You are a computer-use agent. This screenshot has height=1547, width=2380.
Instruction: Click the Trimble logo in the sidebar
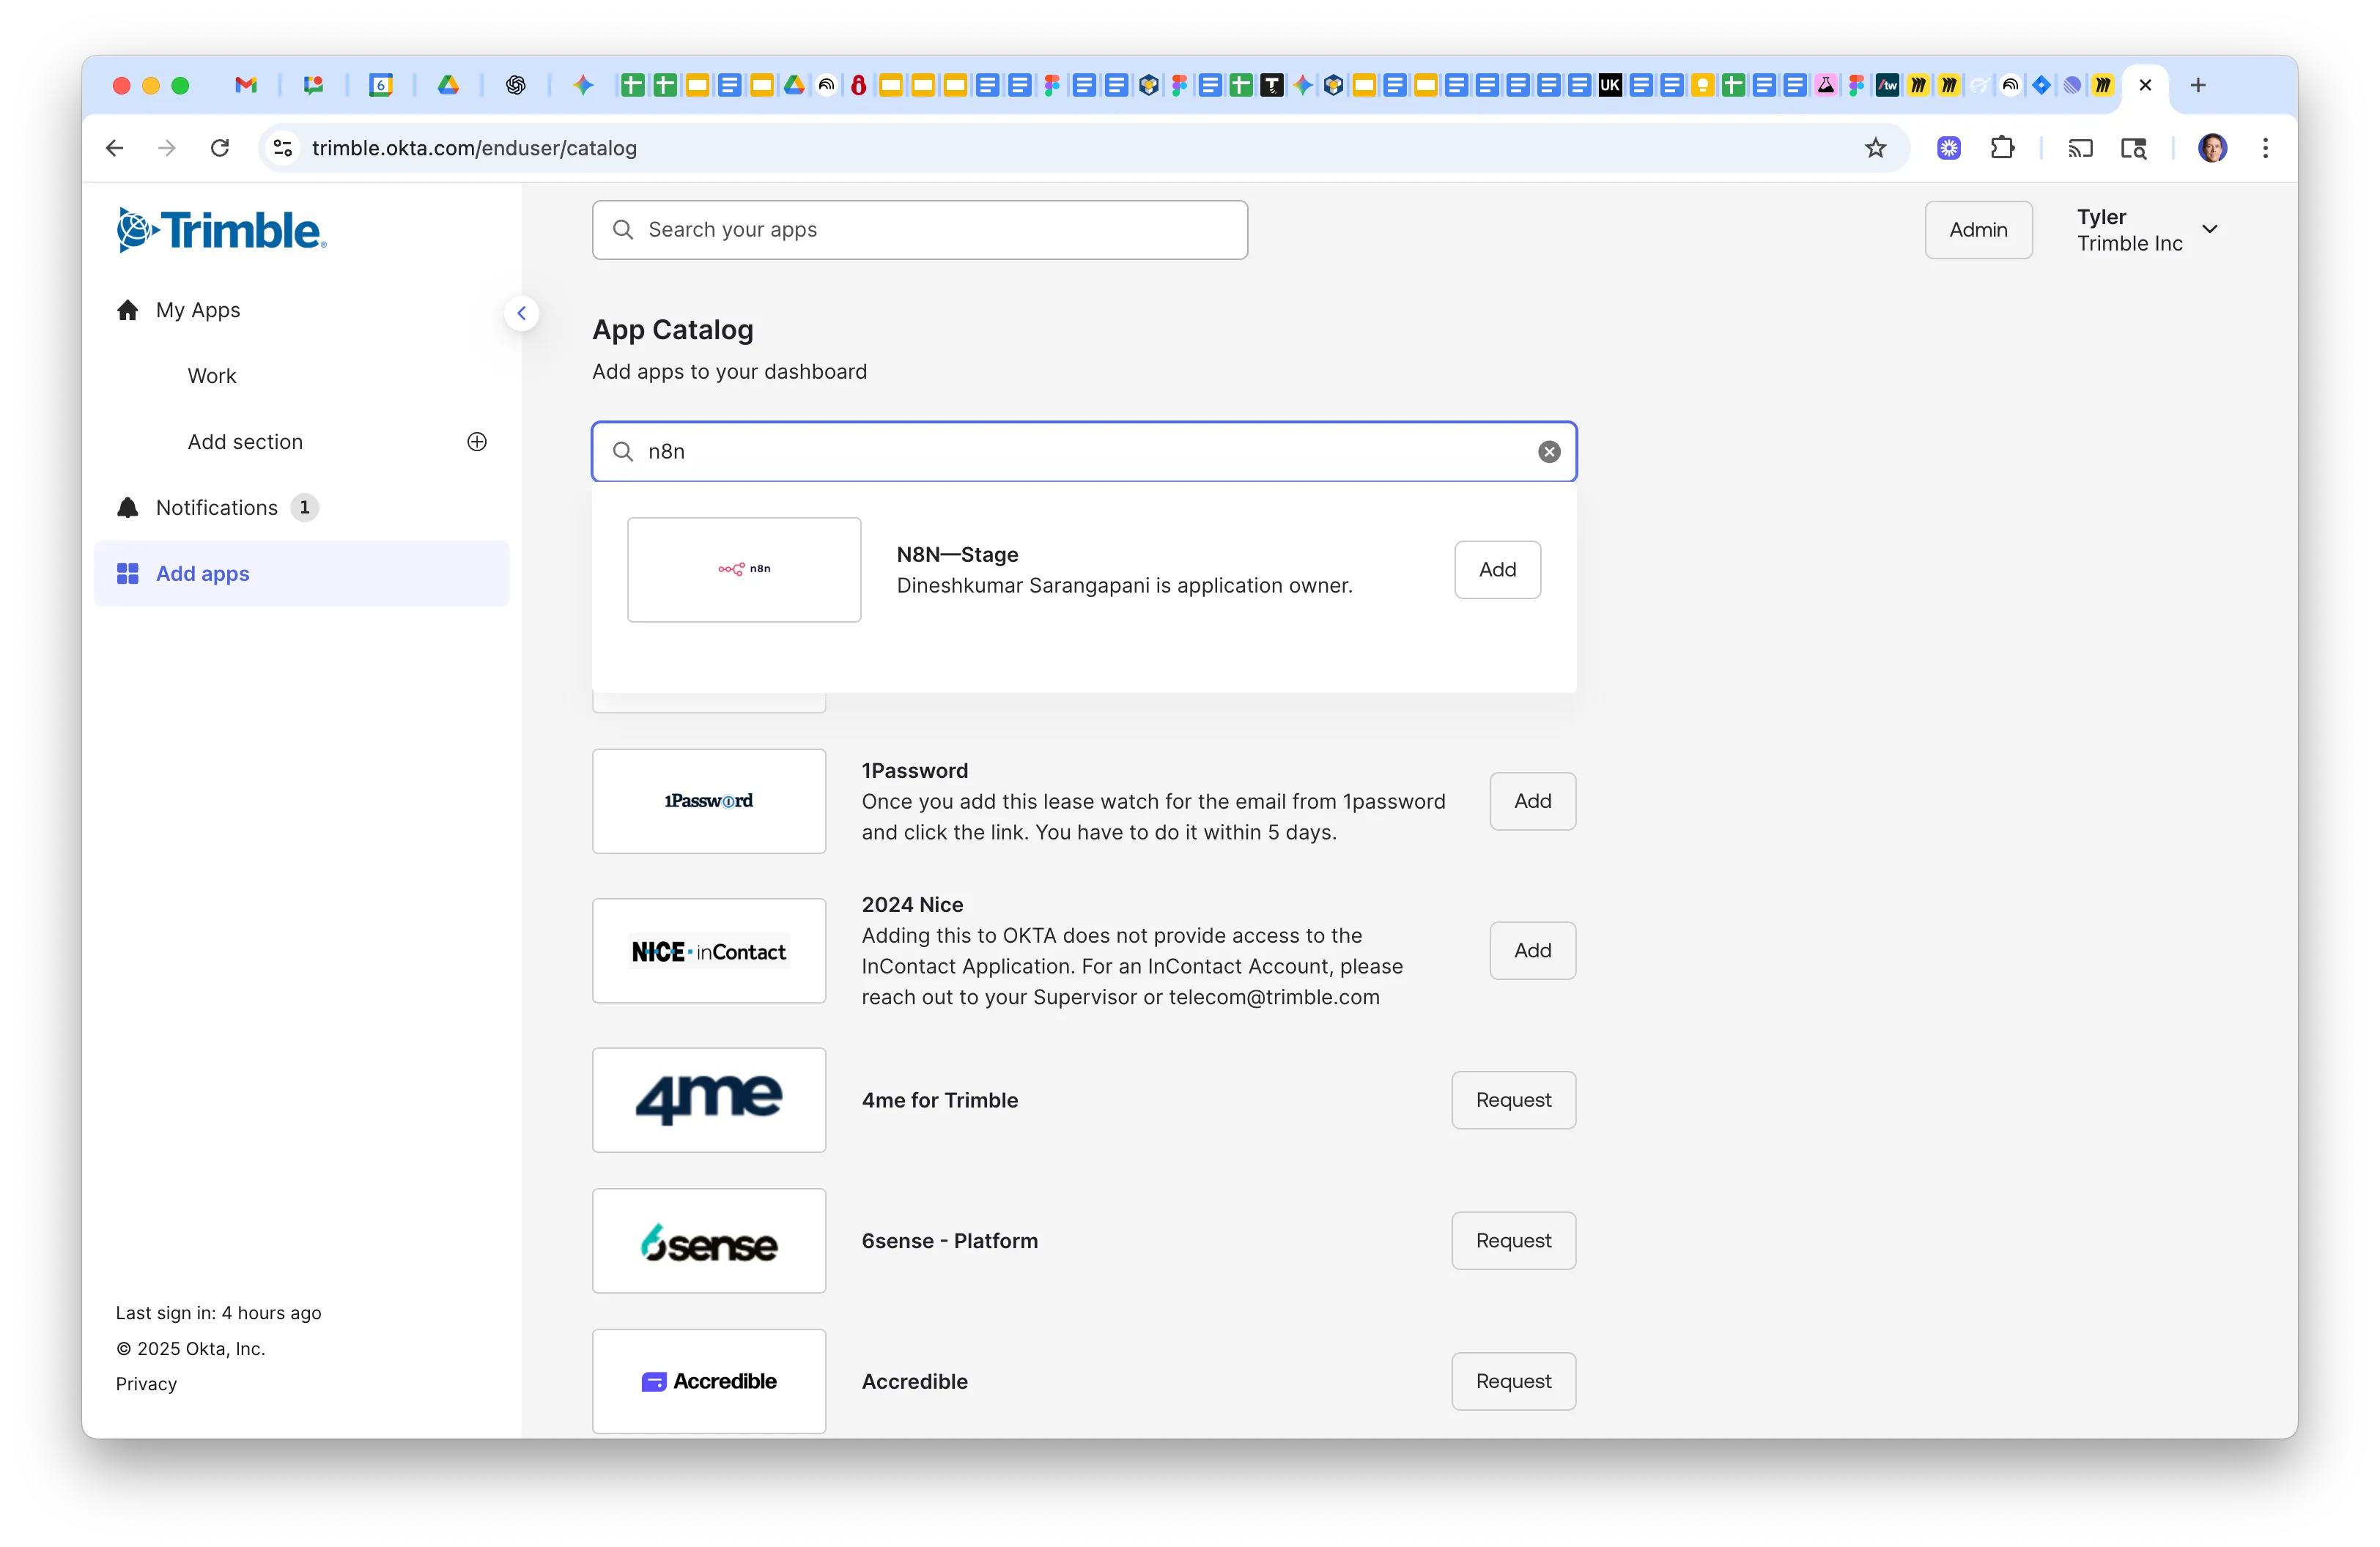point(221,230)
